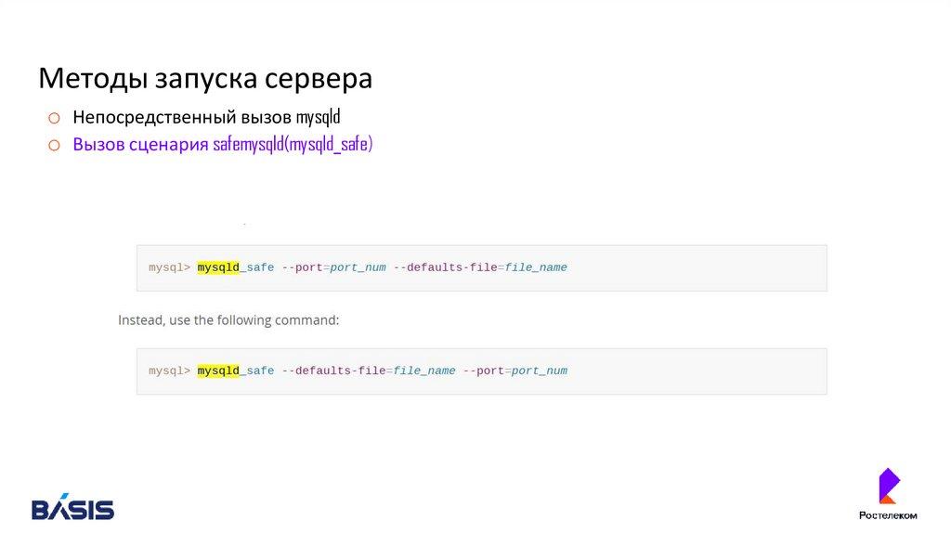This screenshot has width=951, height=533.
Task: Click the Rostelecom logo emblem
Action: click(888, 486)
